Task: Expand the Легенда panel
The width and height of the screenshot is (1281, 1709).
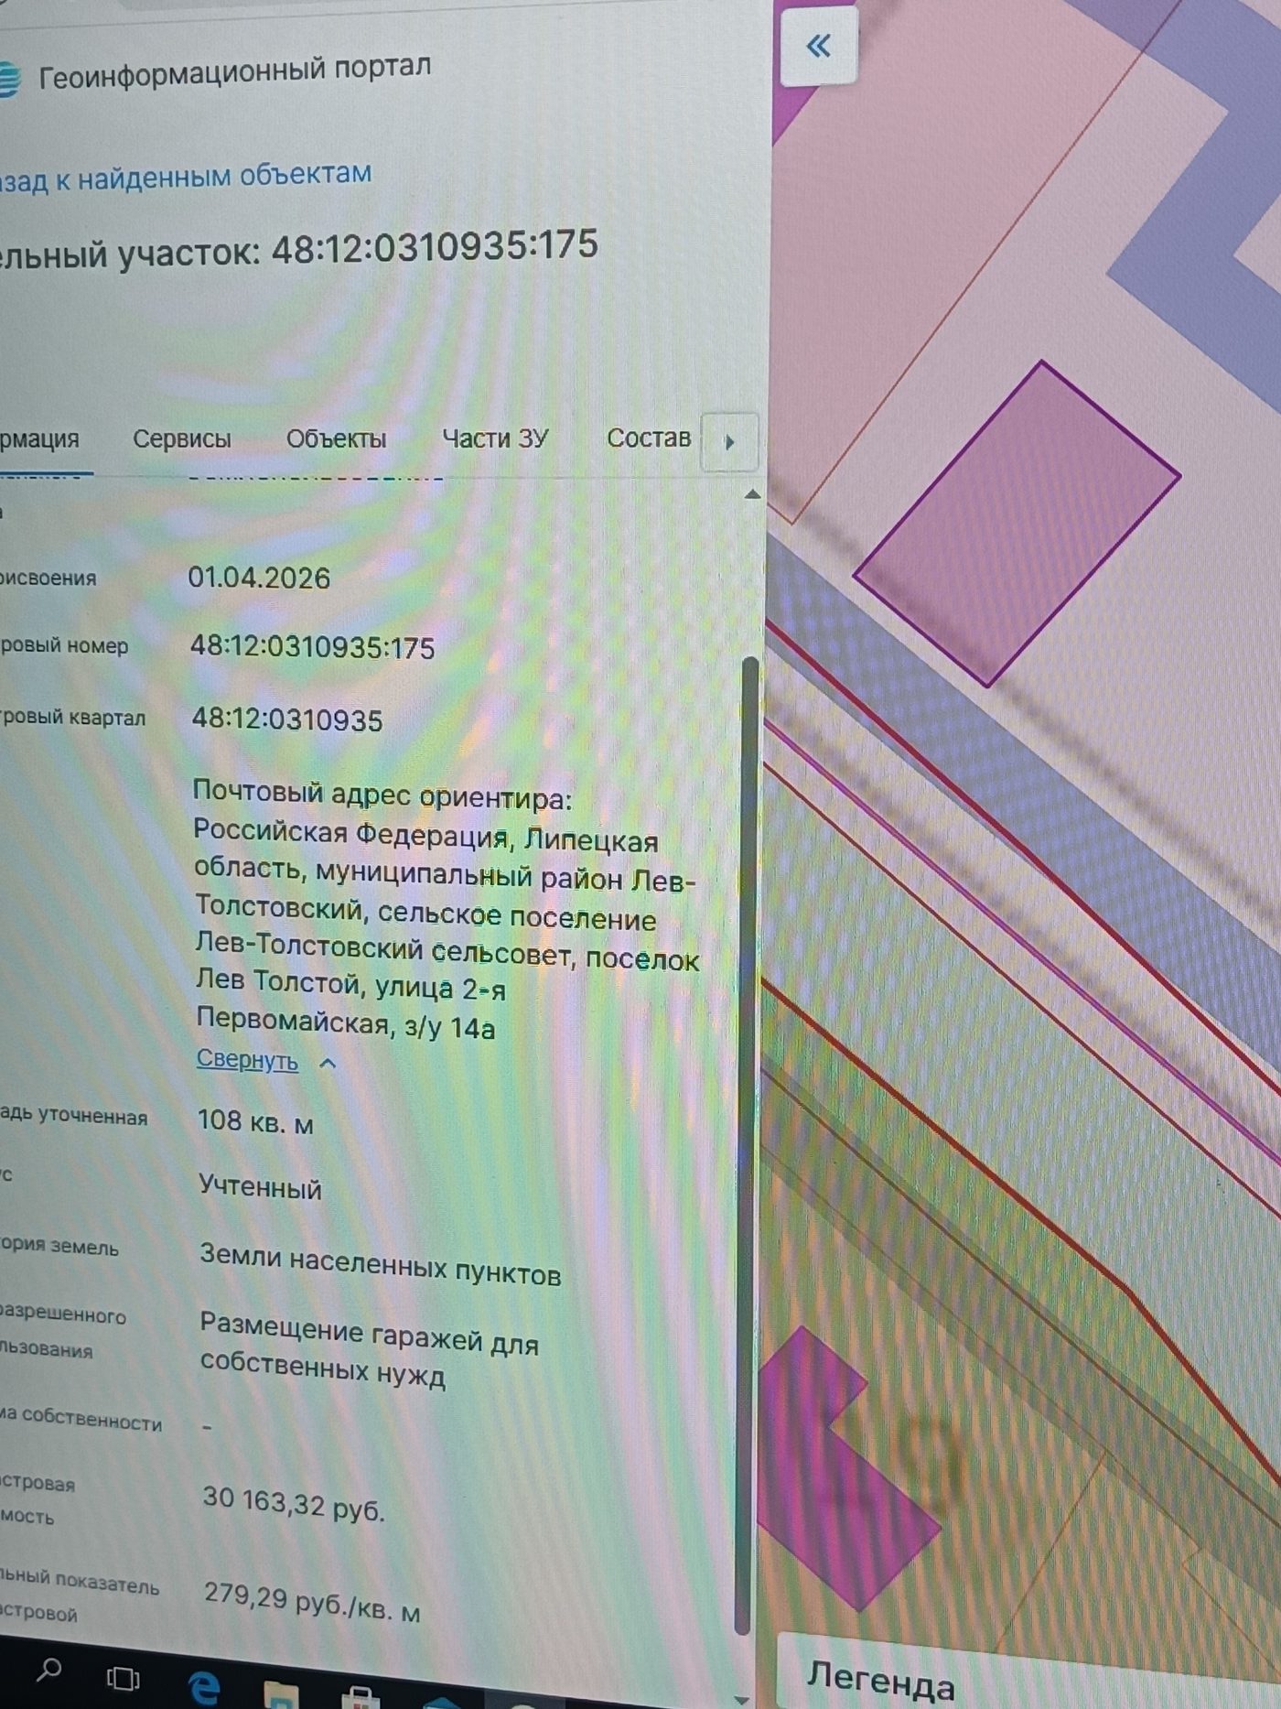Action: 880,1681
